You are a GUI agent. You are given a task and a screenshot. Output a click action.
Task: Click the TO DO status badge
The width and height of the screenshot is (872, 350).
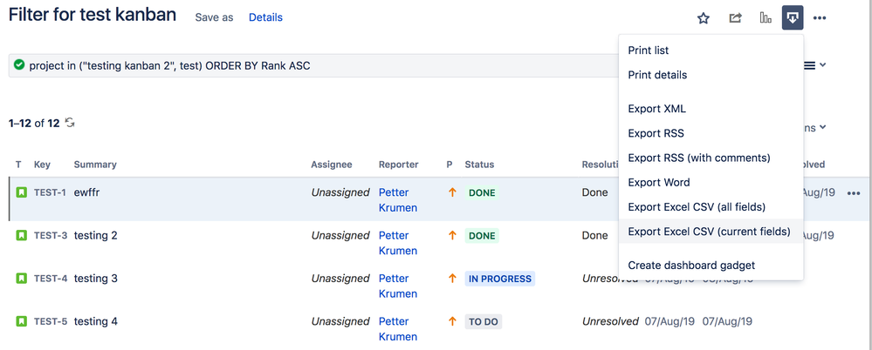point(484,322)
